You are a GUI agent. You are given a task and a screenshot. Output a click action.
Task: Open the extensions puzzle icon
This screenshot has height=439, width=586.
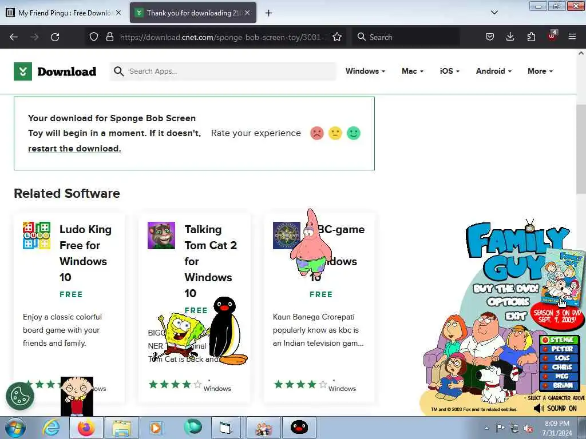point(531,37)
